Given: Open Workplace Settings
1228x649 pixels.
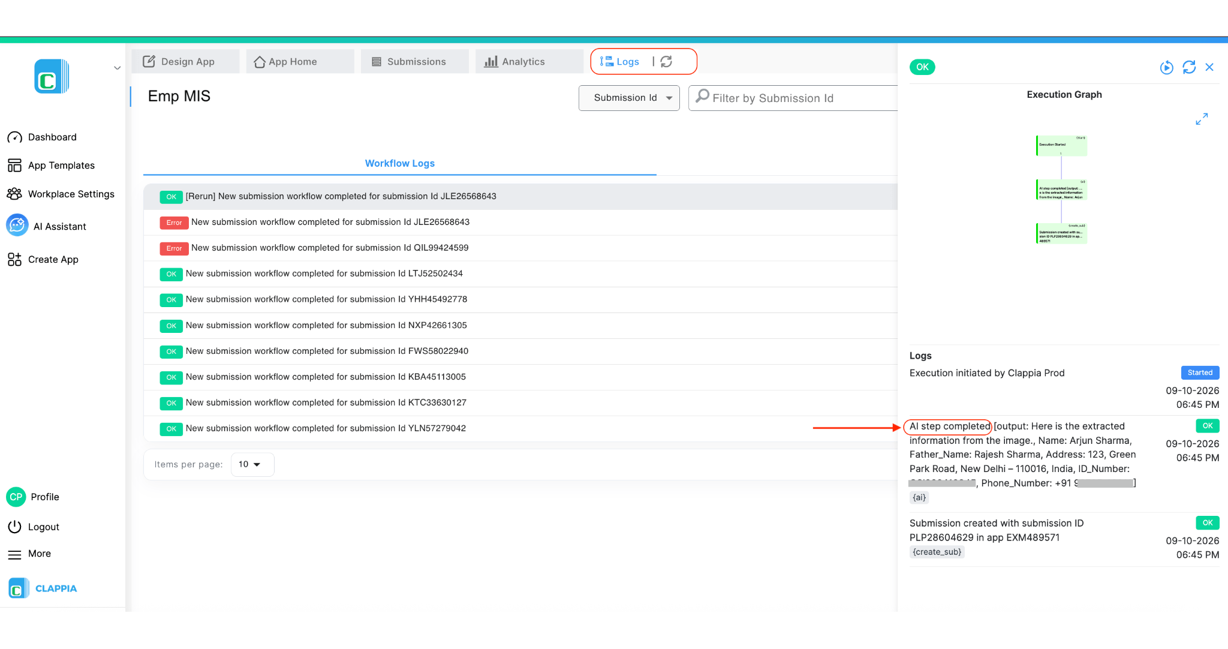Looking at the screenshot, I should point(61,194).
